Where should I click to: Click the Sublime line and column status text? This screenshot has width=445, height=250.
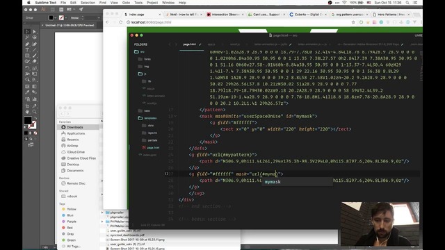153,225
